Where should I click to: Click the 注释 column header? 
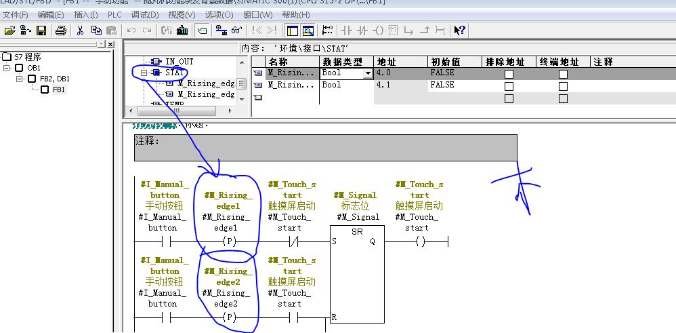[x=633, y=62]
